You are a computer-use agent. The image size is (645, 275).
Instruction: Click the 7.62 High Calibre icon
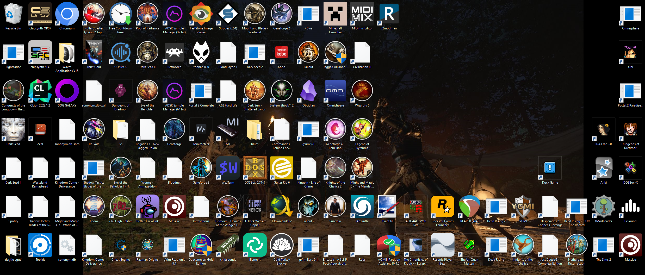click(121, 207)
